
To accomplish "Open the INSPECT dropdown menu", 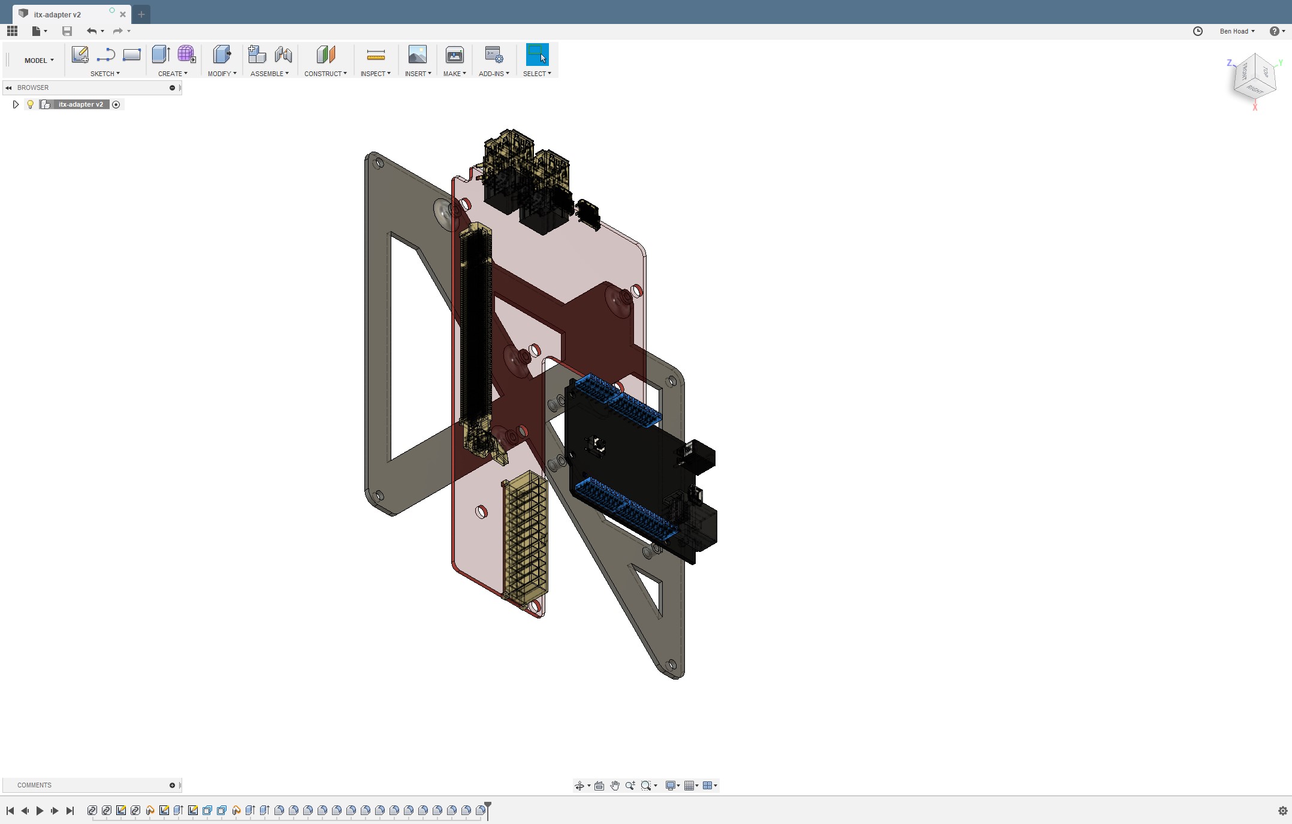I will click(375, 74).
